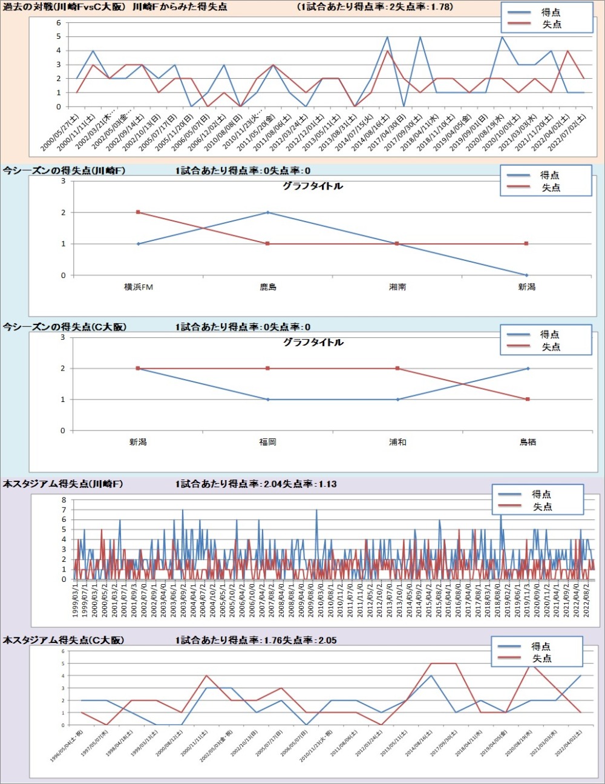The width and height of the screenshot is (605, 784).
Task: Select C大阪 season 得点 point at 鳥栖
Action: [x=528, y=368]
